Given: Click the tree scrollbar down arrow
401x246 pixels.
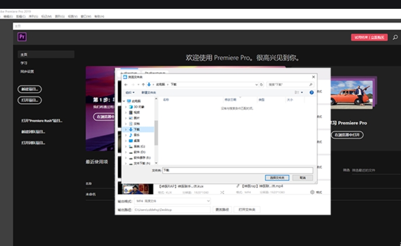Looking at the screenshot, I should point(156,163).
